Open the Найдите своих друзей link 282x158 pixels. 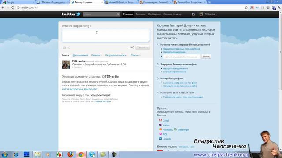(x=174, y=52)
